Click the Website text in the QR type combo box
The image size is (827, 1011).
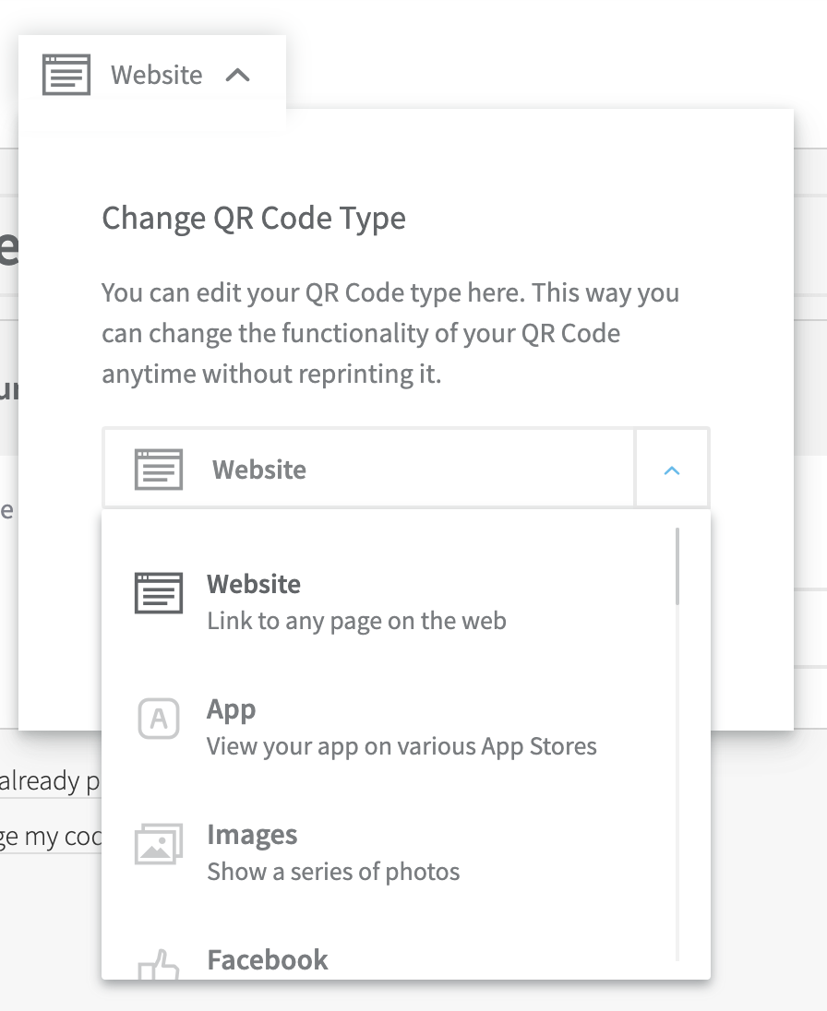pyautogui.click(x=259, y=470)
